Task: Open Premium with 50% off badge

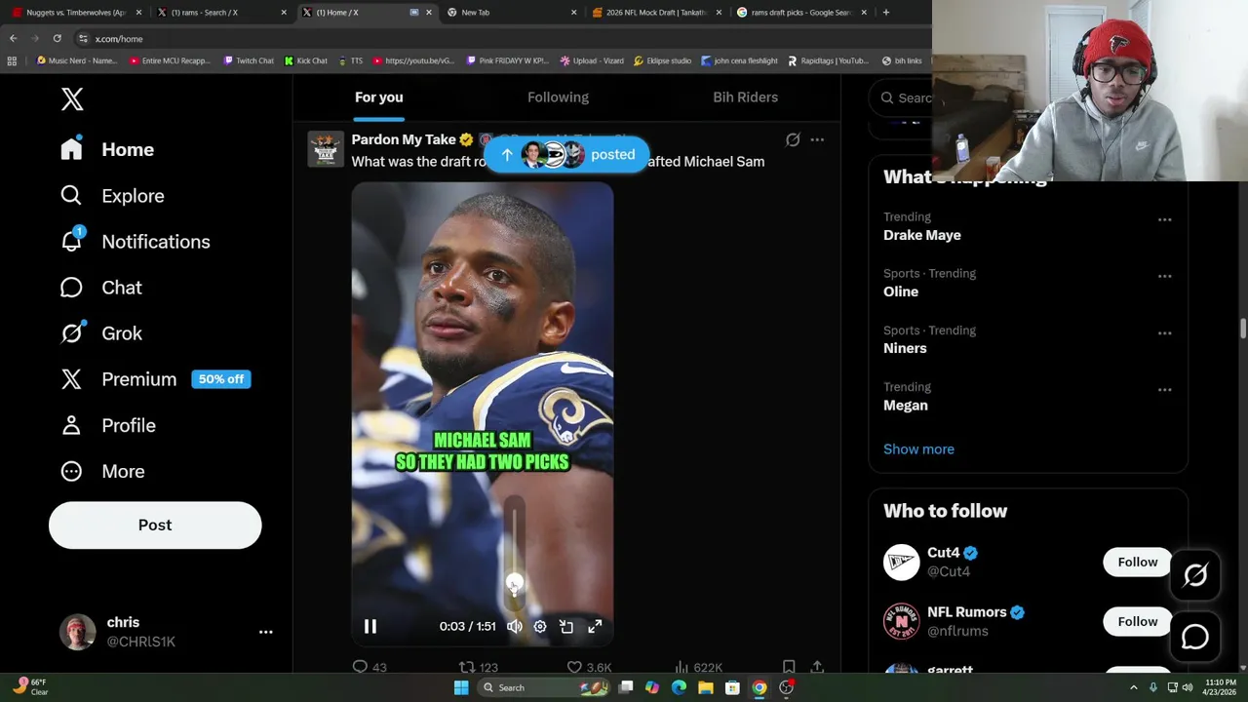Action: coord(155,379)
